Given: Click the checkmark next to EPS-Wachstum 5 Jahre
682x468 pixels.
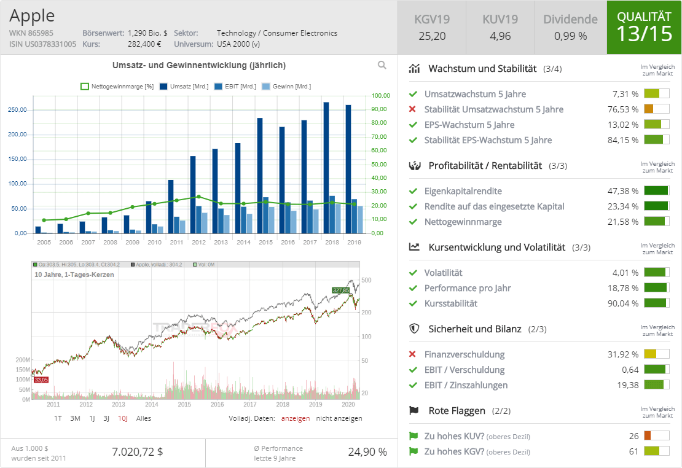Looking at the screenshot, I should (414, 125).
